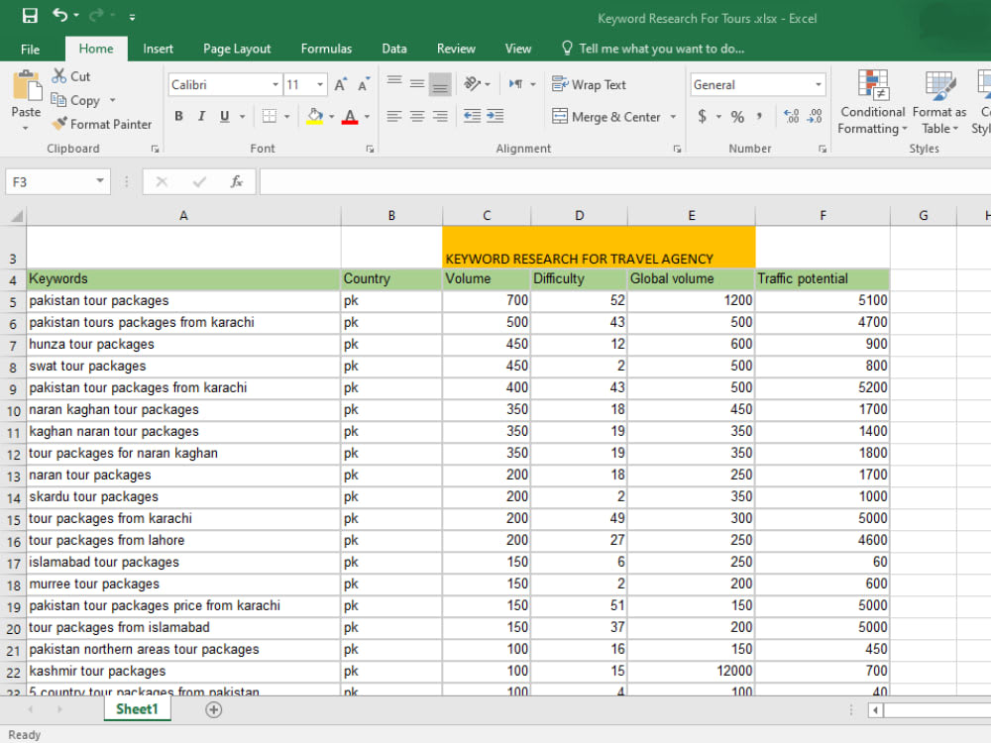The height and width of the screenshot is (743, 991).
Task: Toggle Italic formatting
Action: tap(201, 116)
